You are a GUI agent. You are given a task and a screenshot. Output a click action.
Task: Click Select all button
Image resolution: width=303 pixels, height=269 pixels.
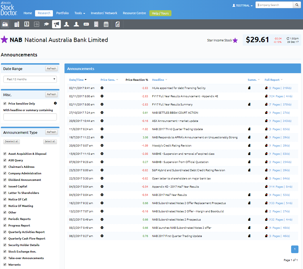[50, 141]
